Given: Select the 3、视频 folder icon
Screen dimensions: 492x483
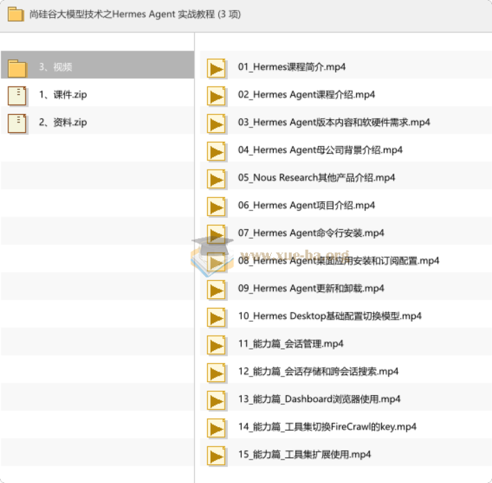Looking at the screenshot, I should pos(17,68).
